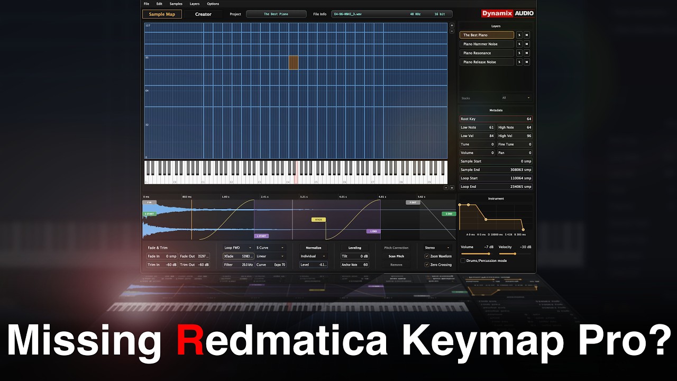Open the Loop FWD dropdown
This screenshot has width=677, height=381.
coord(237,248)
